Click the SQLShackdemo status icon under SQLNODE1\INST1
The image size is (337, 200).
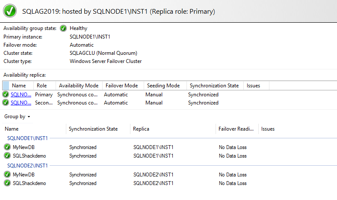[x=7, y=156]
